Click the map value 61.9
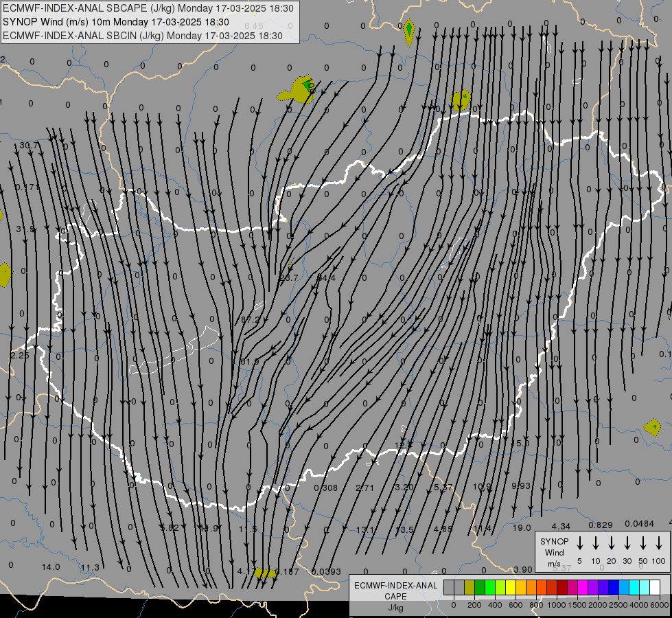Viewport: 672px width, 618px height. point(250,362)
